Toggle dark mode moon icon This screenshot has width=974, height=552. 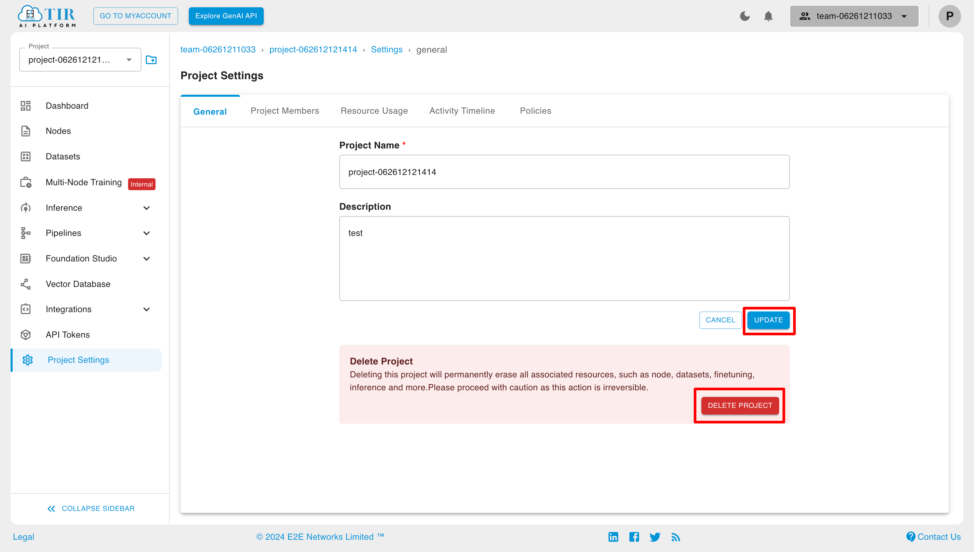pyautogui.click(x=745, y=16)
